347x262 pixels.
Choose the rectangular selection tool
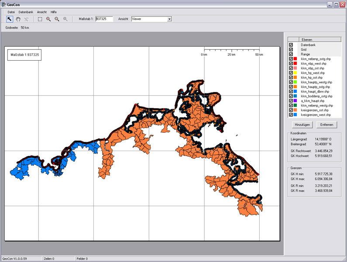tap(40, 19)
